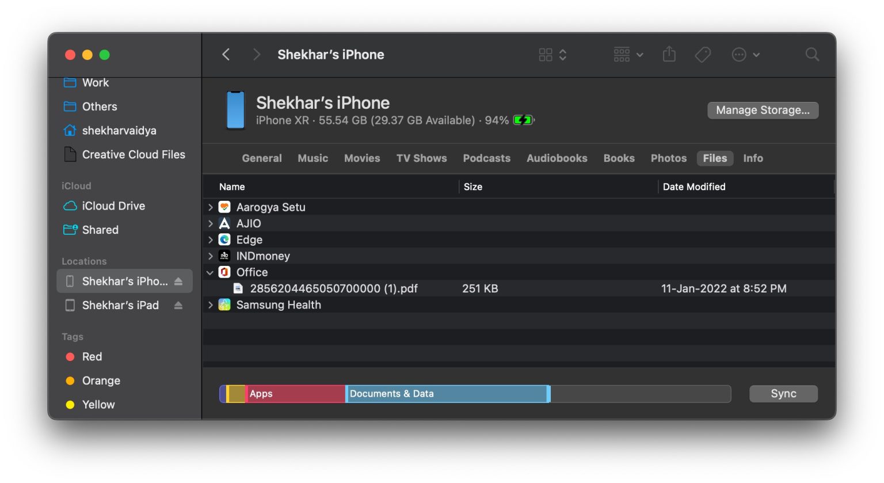Screen dimensions: 884x483
Task: Filter by the Yellow tag
Action: (x=98, y=405)
